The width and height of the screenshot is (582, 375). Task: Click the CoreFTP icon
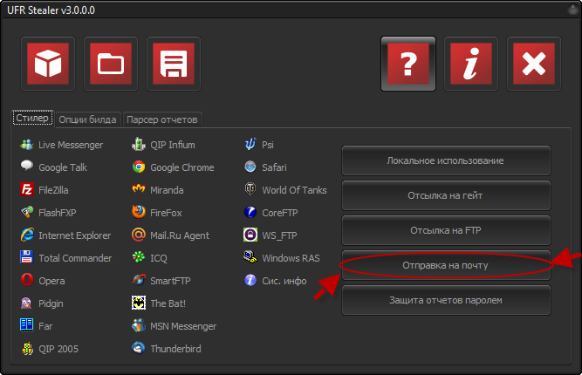coord(250,212)
